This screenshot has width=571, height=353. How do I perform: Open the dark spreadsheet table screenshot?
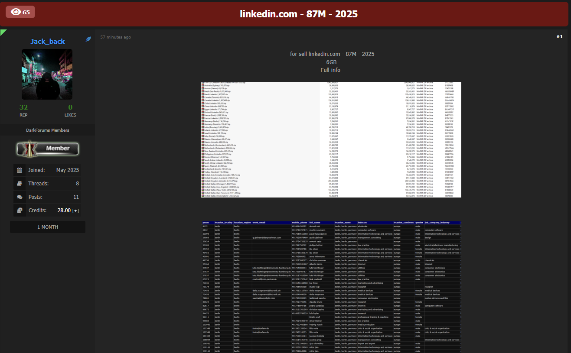[331, 287]
